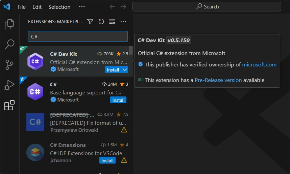Open the microsoft.com link in tooltip
The image size is (290, 174).
(259, 65)
